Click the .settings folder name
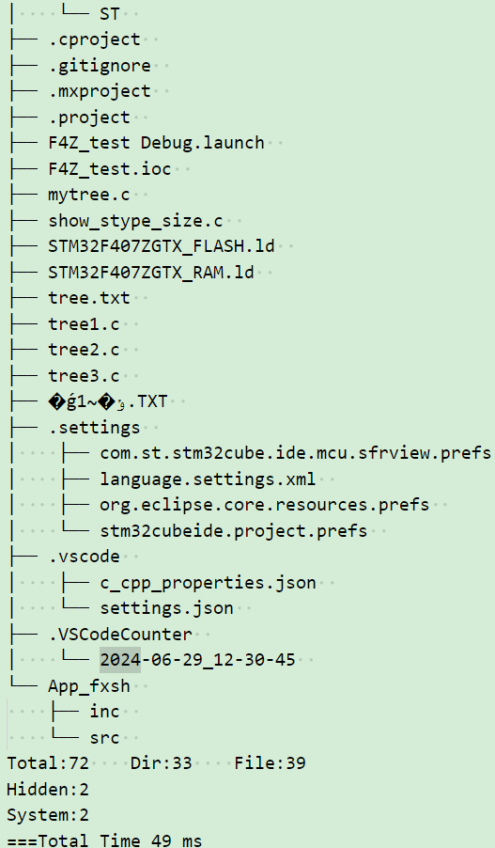495x848 pixels. point(95,428)
